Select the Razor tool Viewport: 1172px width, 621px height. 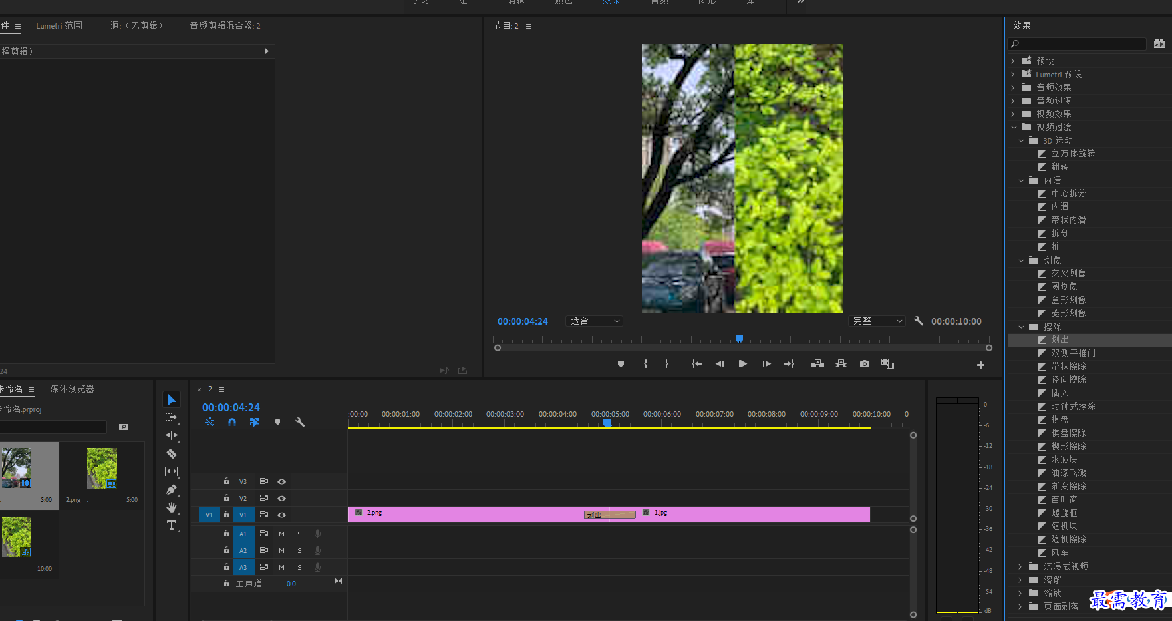(172, 453)
